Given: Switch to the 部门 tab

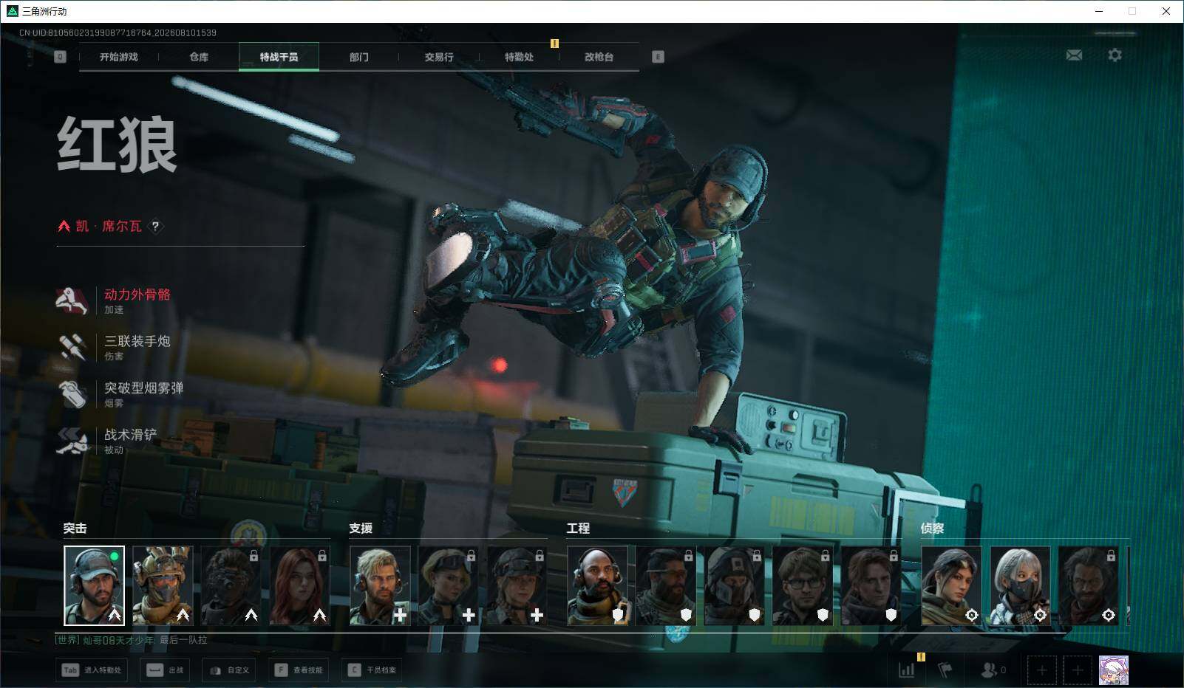Looking at the screenshot, I should coord(359,57).
